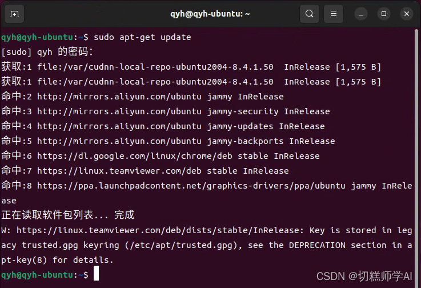This screenshot has width=421, height=288.
Task: Click the 'jammy-updates InRelease' line
Action: [163, 126]
